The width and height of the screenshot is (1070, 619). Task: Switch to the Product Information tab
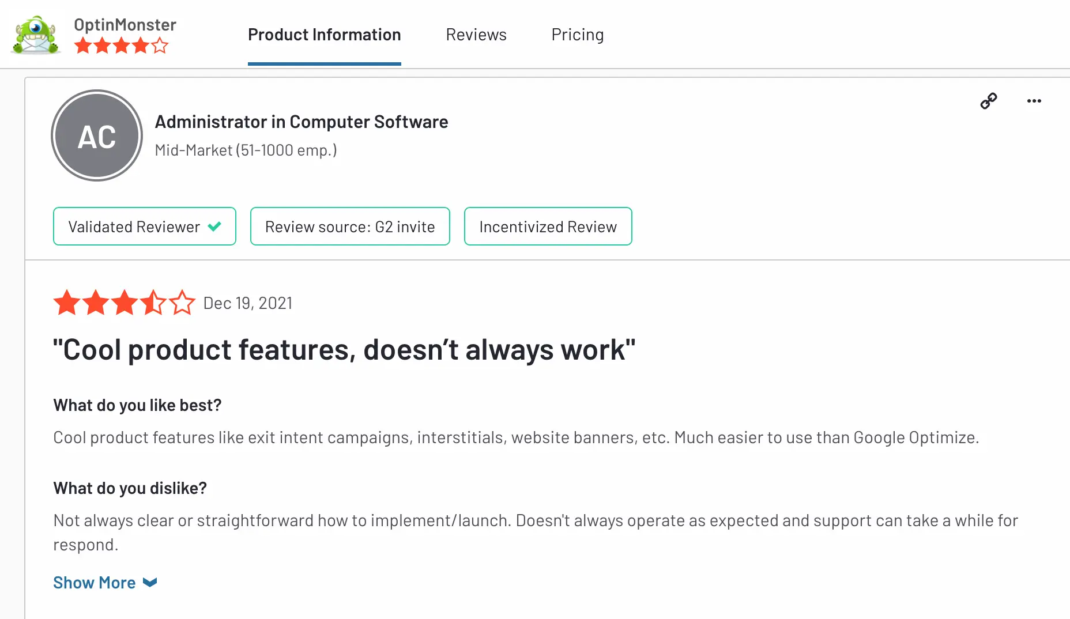pyautogui.click(x=324, y=35)
